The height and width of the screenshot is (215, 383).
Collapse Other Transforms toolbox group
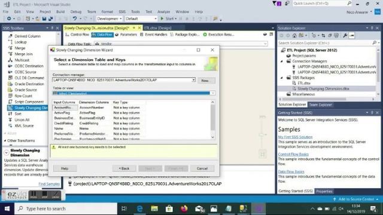click(5, 141)
